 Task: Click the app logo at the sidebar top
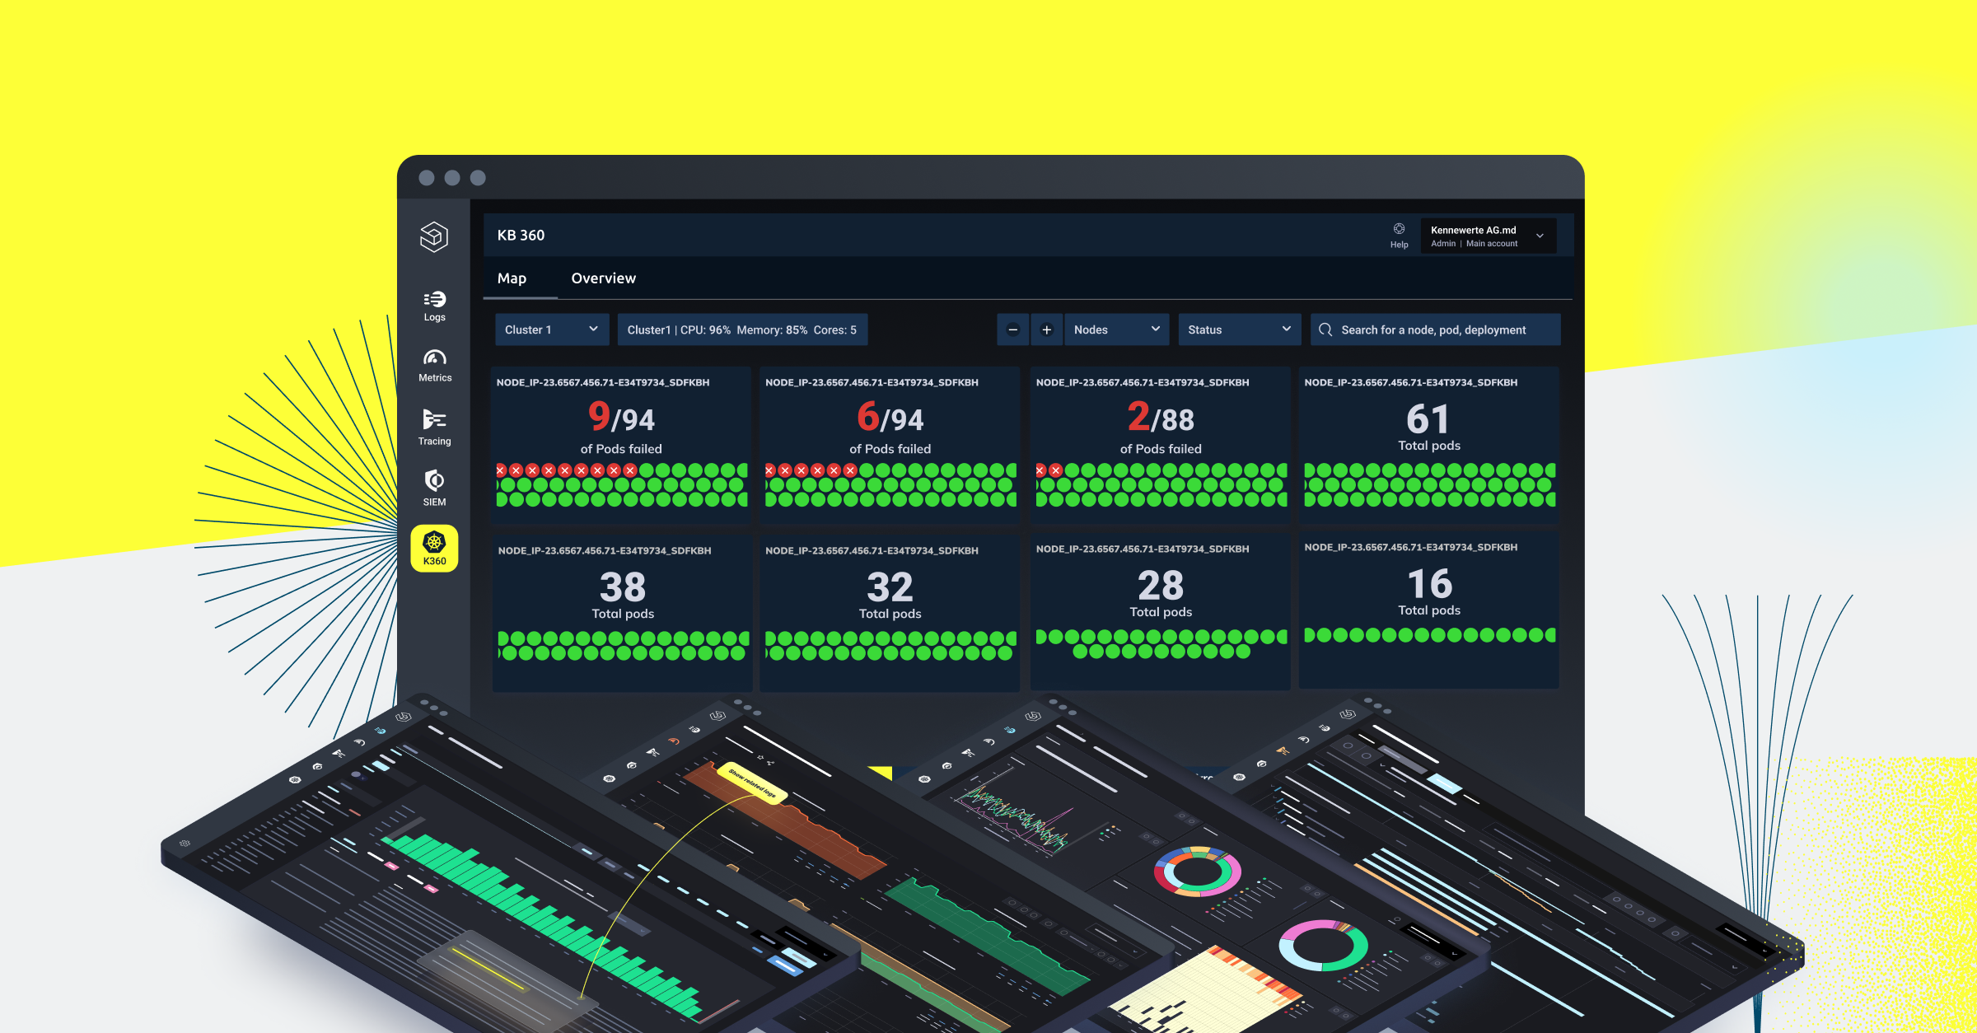coord(434,237)
